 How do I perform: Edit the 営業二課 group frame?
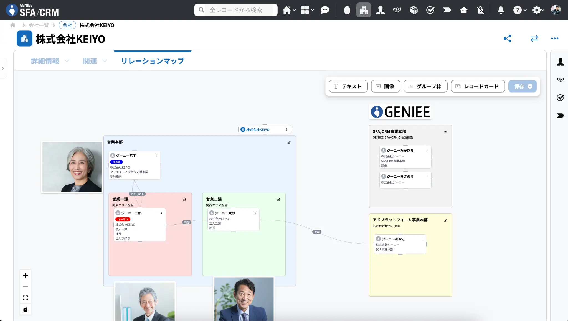click(x=278, y=200)
